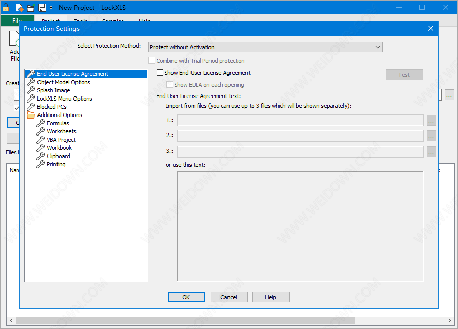Screen dimensions: 458x329
Task: Open Help for Protection Settings
Action: (x=271, y=297)
